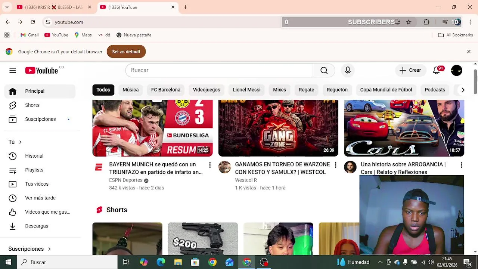Image resolution: width=478 pixels, height=269 pixels.
Task: Show hidden system tray icons
Action: point(380,262)
